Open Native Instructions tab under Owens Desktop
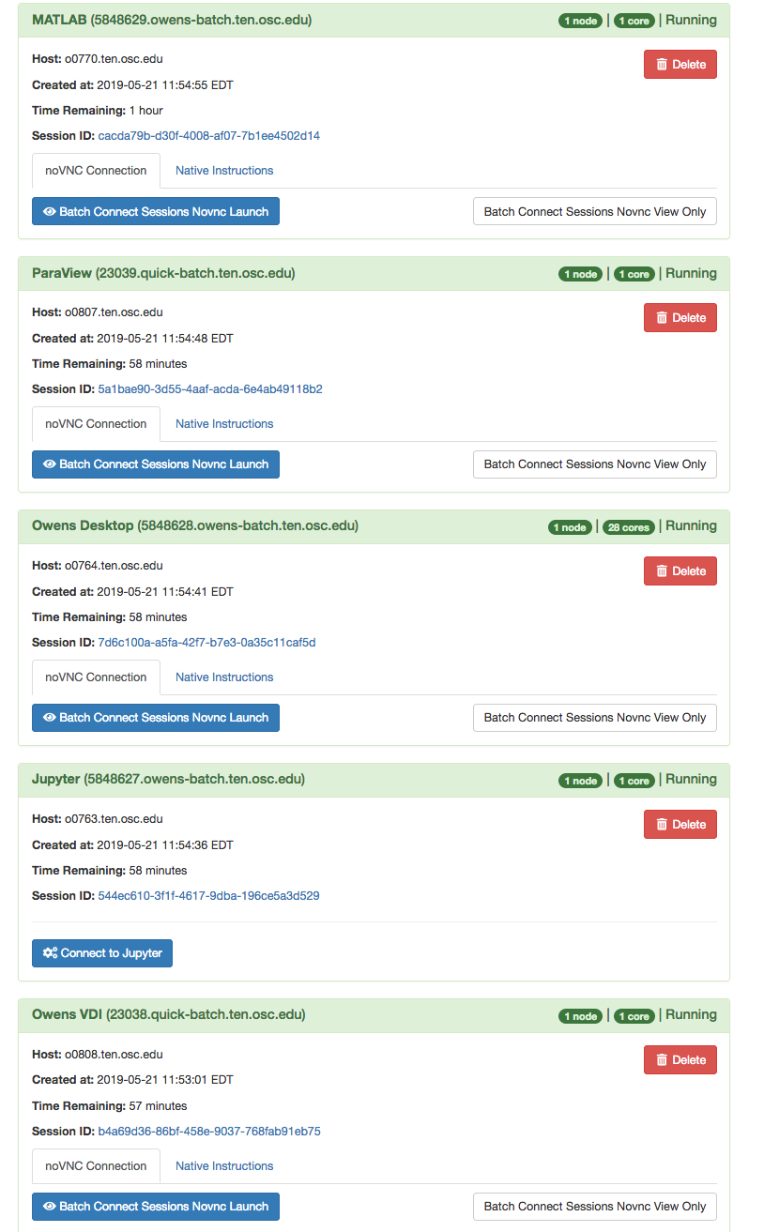The height and width of the screenshot is (1232, 764). click(x=223, y=677)
